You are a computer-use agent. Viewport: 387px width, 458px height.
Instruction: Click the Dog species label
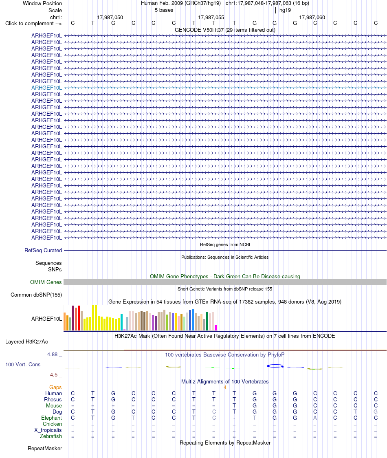[x=57, y=412]
